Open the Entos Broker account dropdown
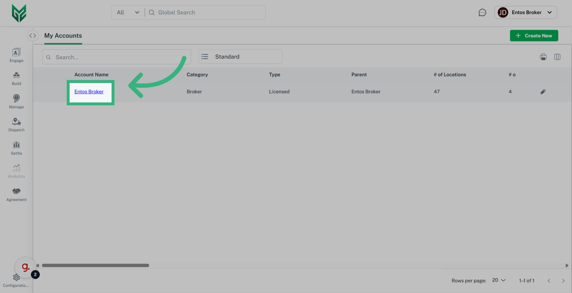This screenshot has width=572, height=293. coord(526,12)
